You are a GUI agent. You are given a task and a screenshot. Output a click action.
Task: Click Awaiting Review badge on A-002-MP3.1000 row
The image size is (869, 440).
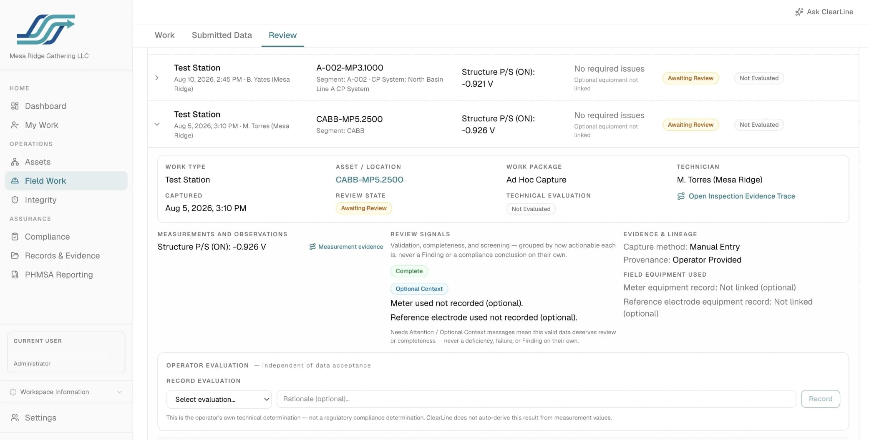pos(690,78)
